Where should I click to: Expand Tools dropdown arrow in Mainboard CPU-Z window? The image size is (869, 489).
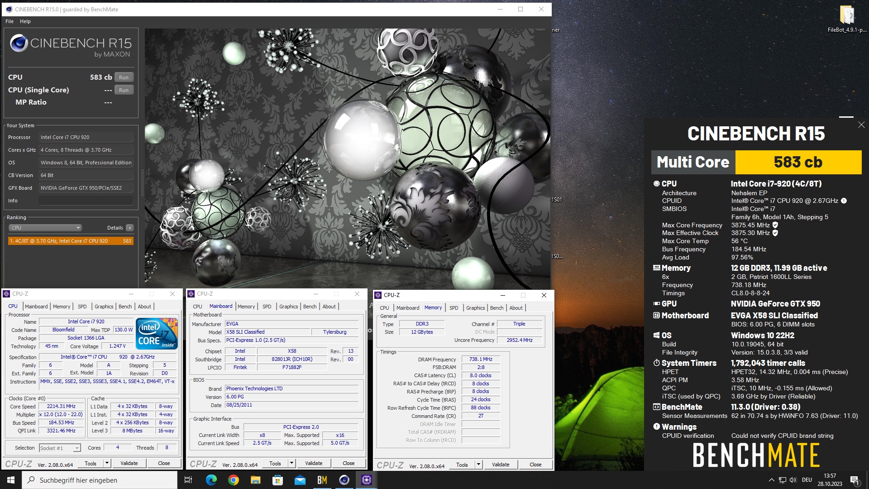291,463
